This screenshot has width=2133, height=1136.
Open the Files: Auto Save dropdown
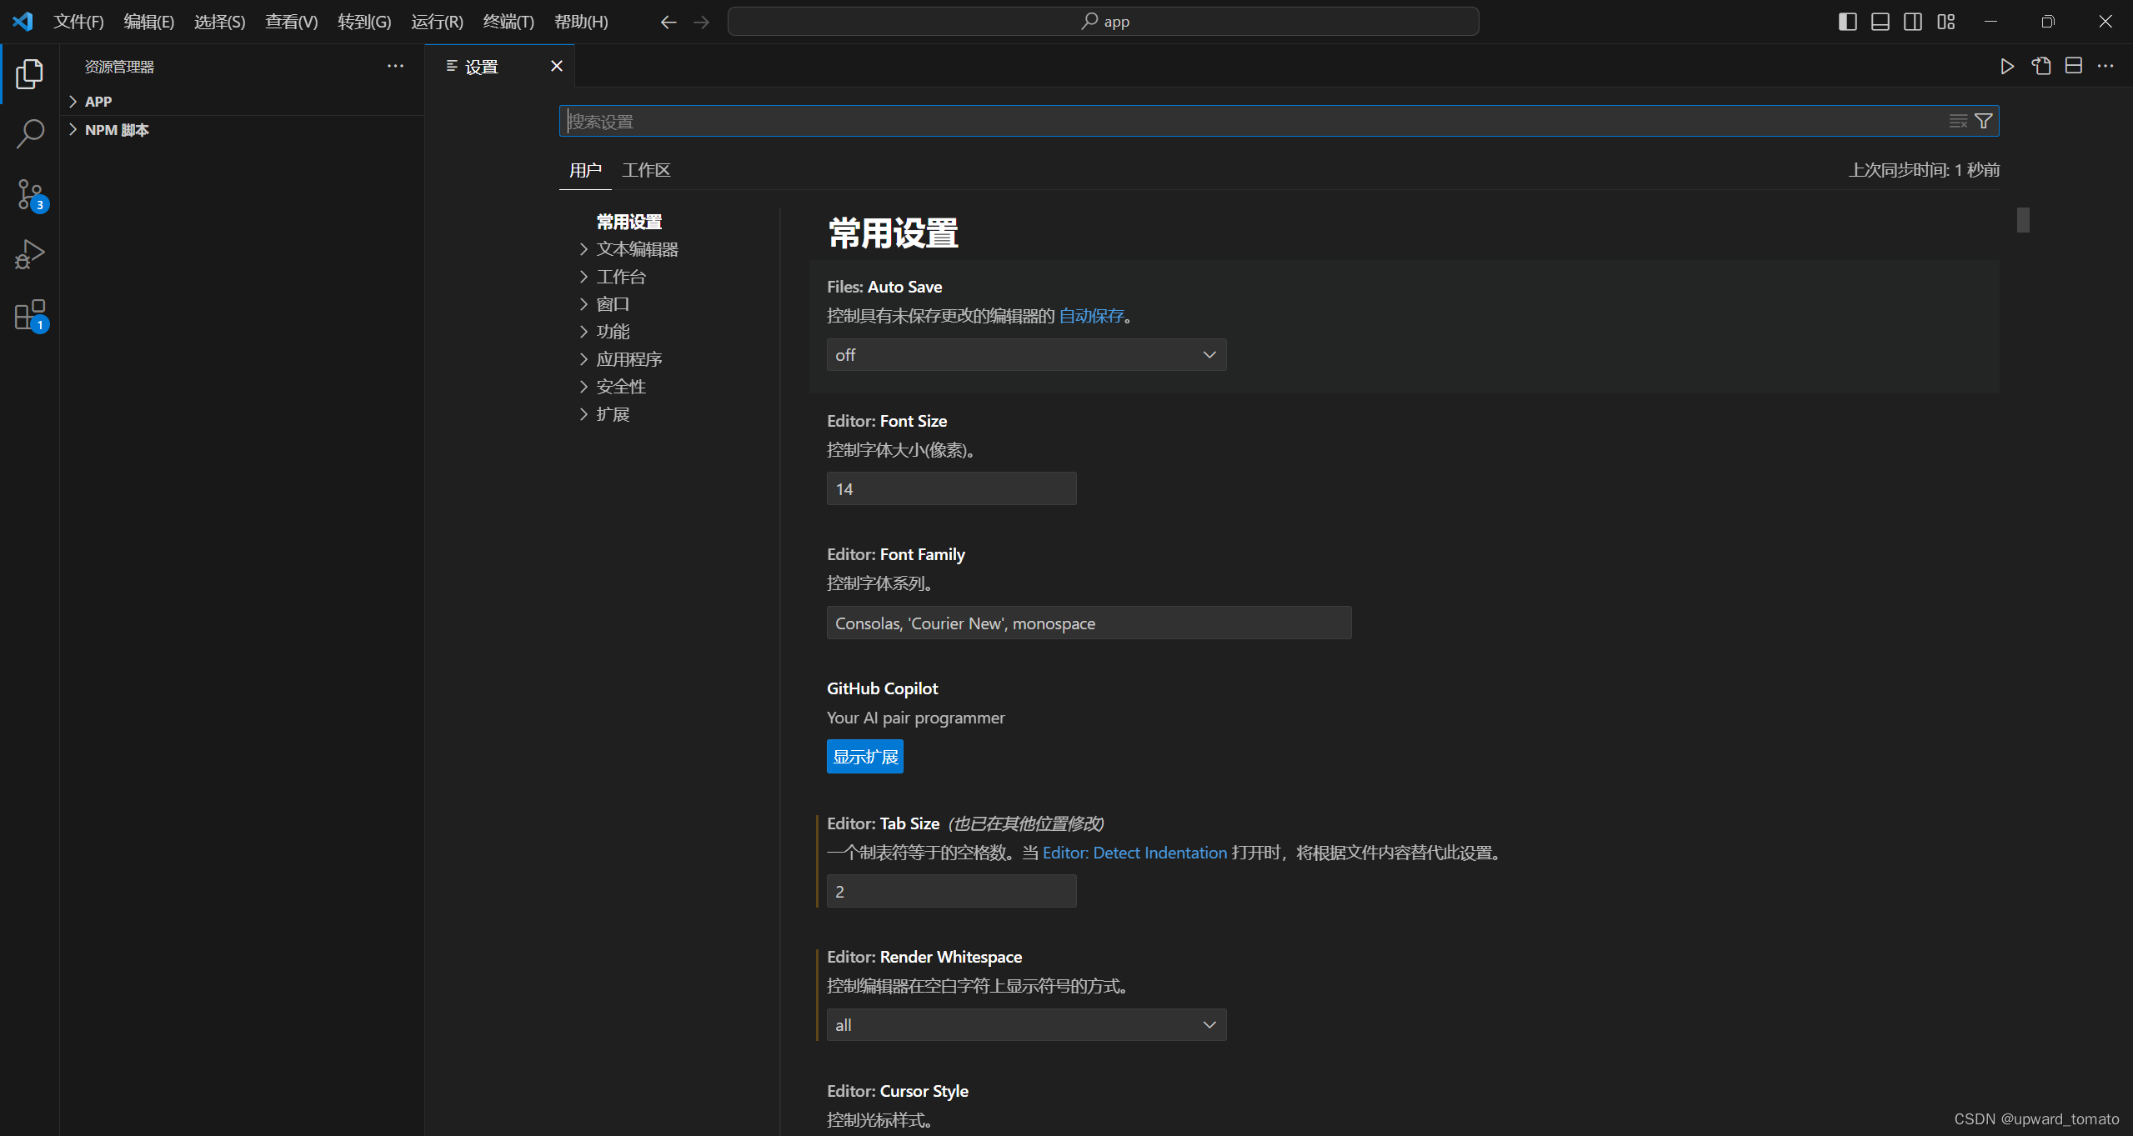pyautogui.click(x=1024, y=354)
